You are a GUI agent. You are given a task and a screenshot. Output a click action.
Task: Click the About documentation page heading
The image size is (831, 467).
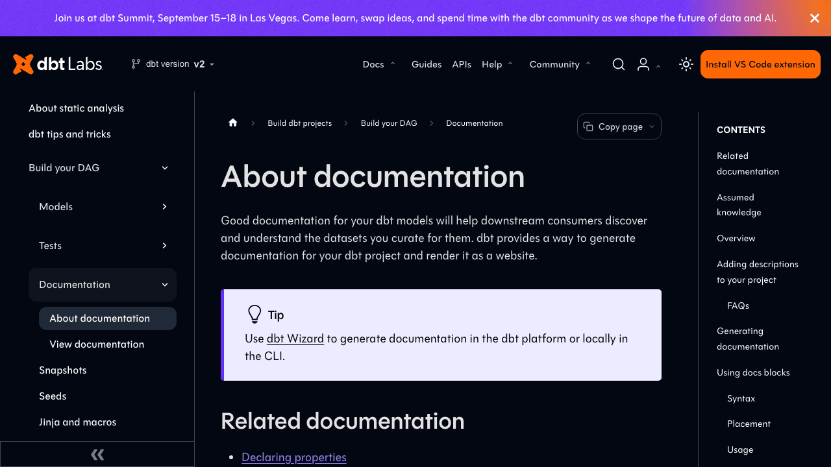click(x=373, y=176)
